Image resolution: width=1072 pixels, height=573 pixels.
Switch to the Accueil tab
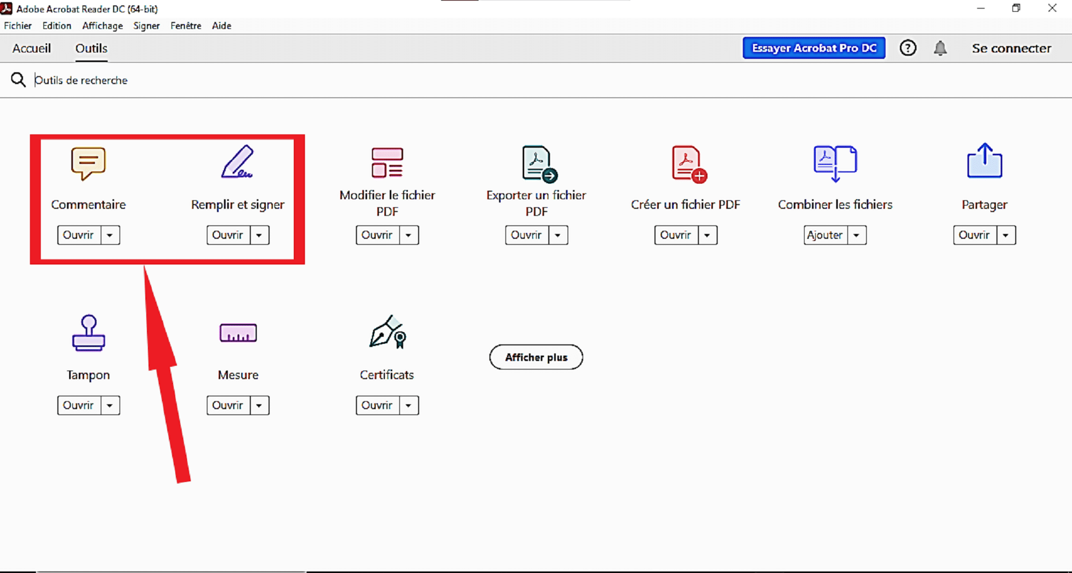(x=32, y=48)
